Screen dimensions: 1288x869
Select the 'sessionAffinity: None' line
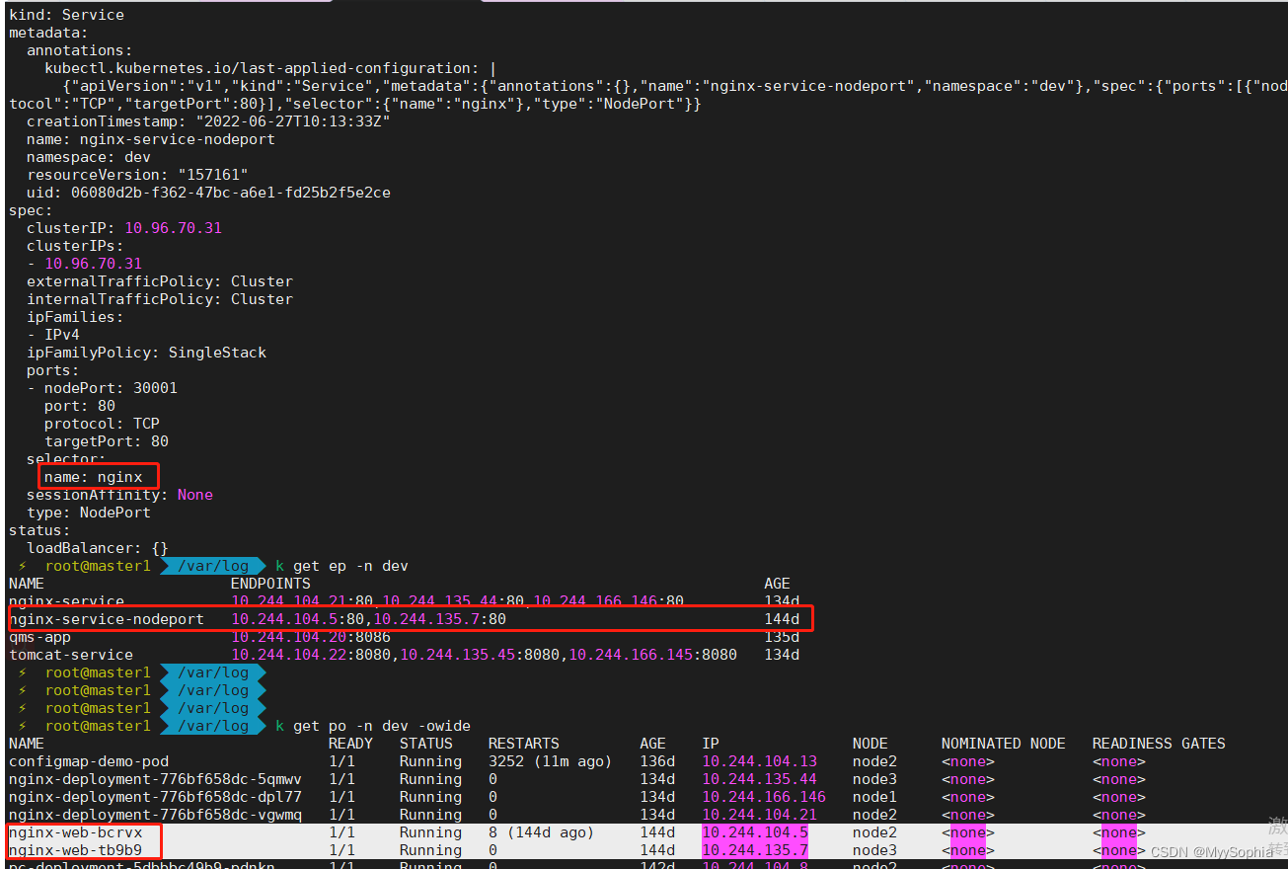tap(119, 495)
